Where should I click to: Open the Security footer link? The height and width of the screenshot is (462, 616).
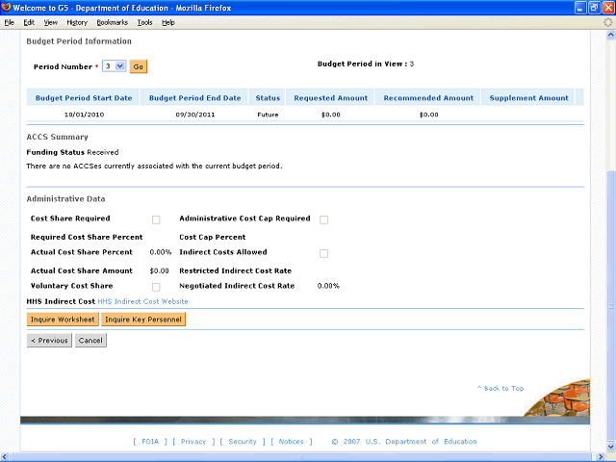tap(243, 442)
